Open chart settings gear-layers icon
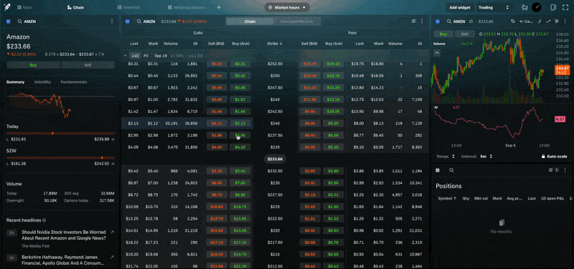574x269 pixels. pos(513,21)
